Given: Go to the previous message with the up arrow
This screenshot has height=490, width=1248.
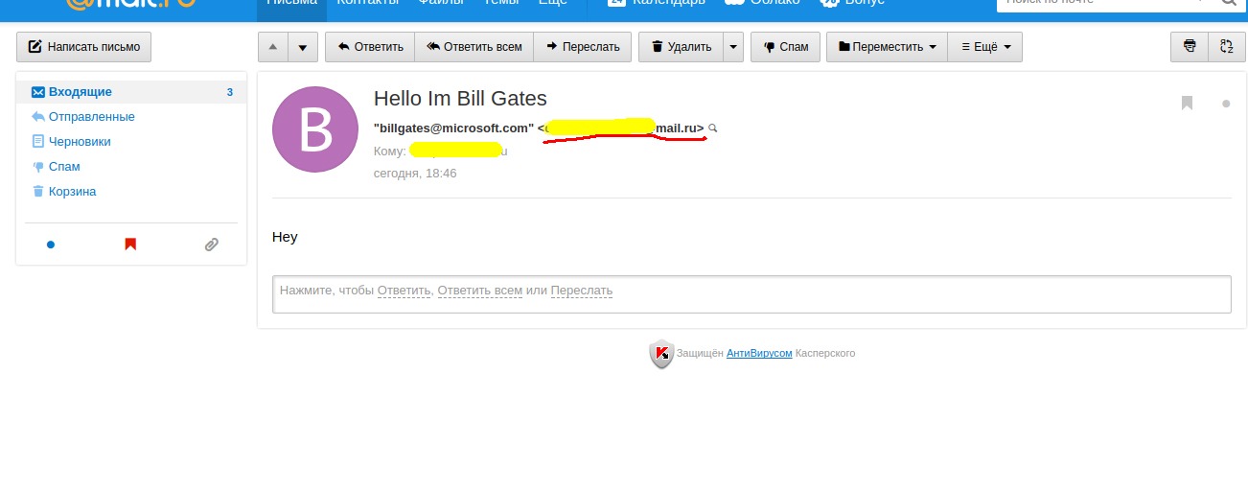Looking at the screenshot, I should pos(273,46).
